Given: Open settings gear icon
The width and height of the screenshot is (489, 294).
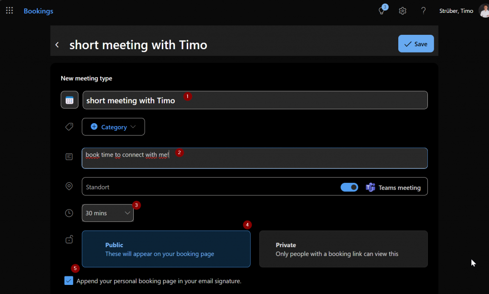Looking at the screenshot, I should point(403,11).
